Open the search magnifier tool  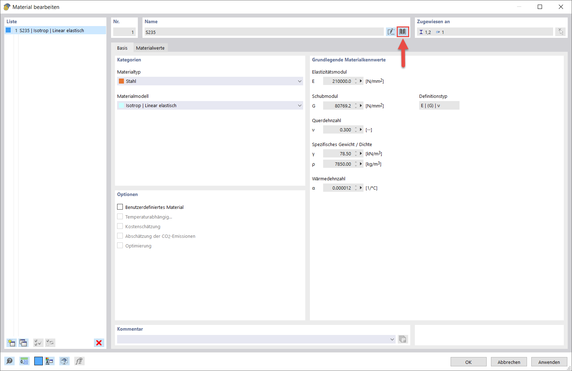click(10, 361)
